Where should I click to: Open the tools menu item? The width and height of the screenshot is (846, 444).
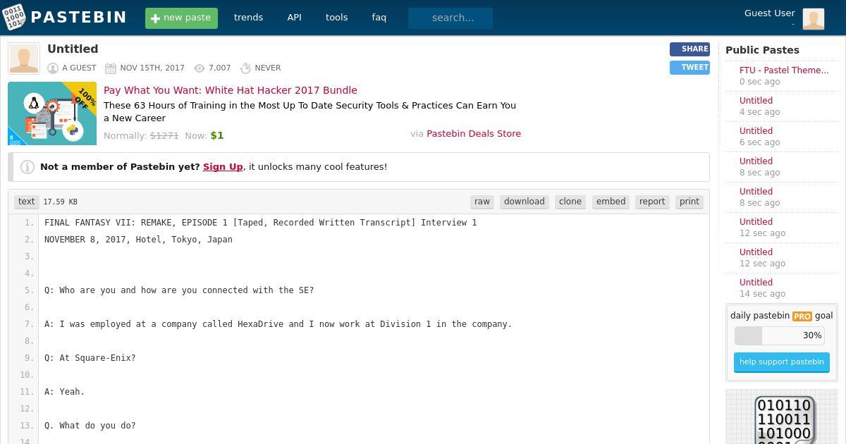click(336, 18)
